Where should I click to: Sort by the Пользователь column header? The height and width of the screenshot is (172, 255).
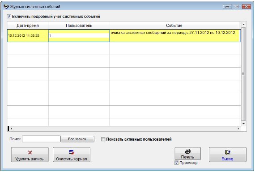[79, 26]
